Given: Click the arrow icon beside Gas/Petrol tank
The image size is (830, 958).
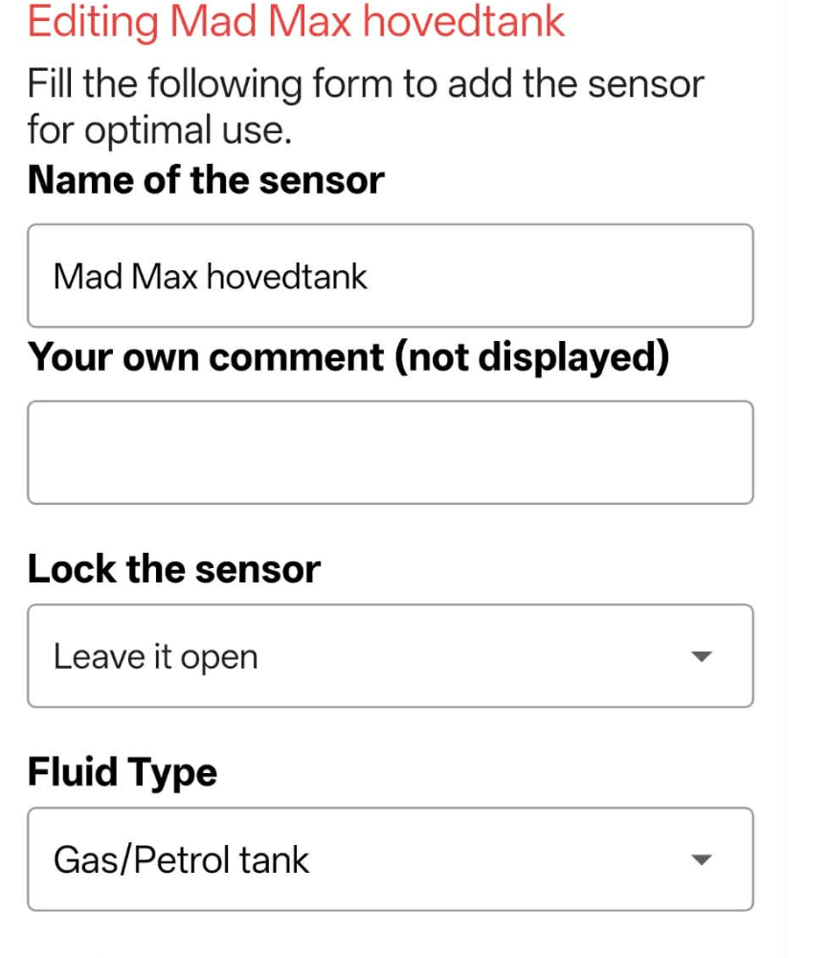Looking at the screenshot, I should [702, 860].
